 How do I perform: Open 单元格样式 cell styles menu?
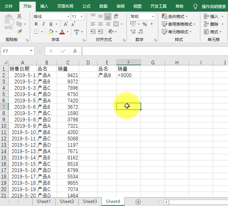coord(177,32)
